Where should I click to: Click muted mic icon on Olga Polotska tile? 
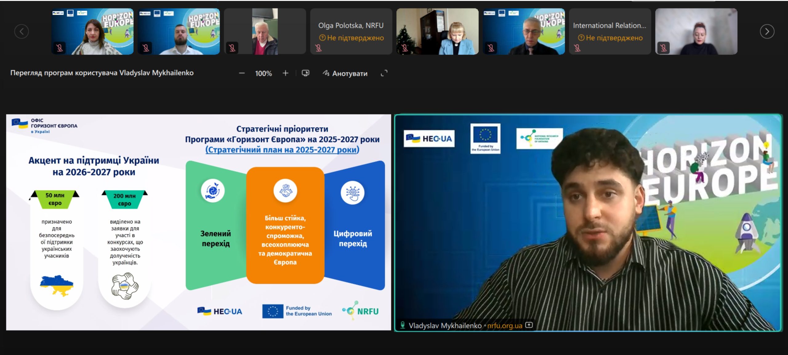tap(318, 48)
